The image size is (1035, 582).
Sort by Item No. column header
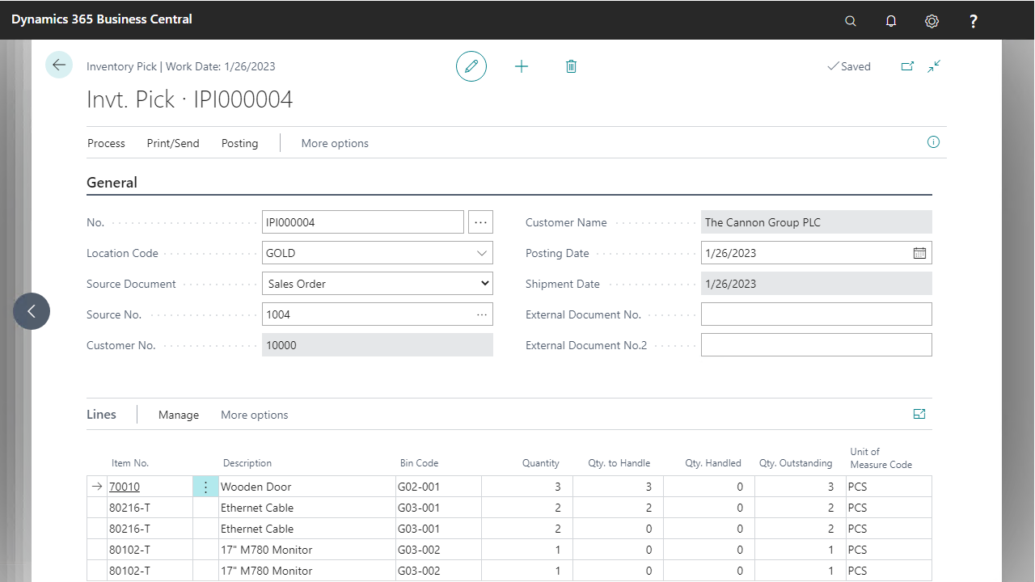pyautogui.click(x=130, y=463)
